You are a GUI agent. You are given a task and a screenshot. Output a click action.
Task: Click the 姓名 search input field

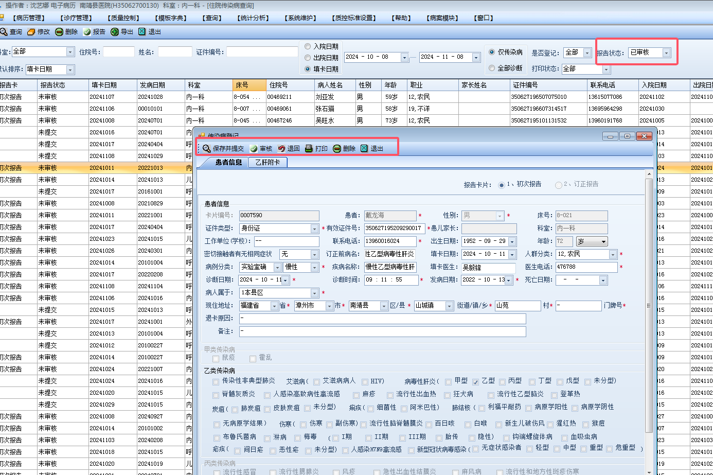point(175,52)
